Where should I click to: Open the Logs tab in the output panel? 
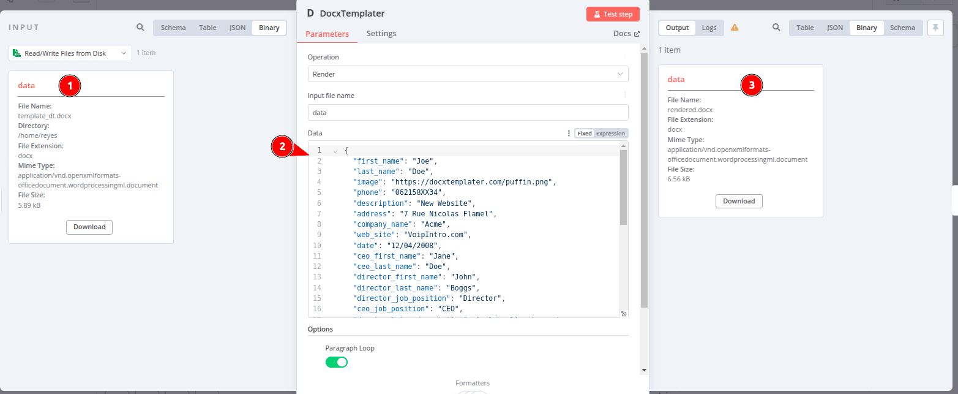(x=709, y=28)
